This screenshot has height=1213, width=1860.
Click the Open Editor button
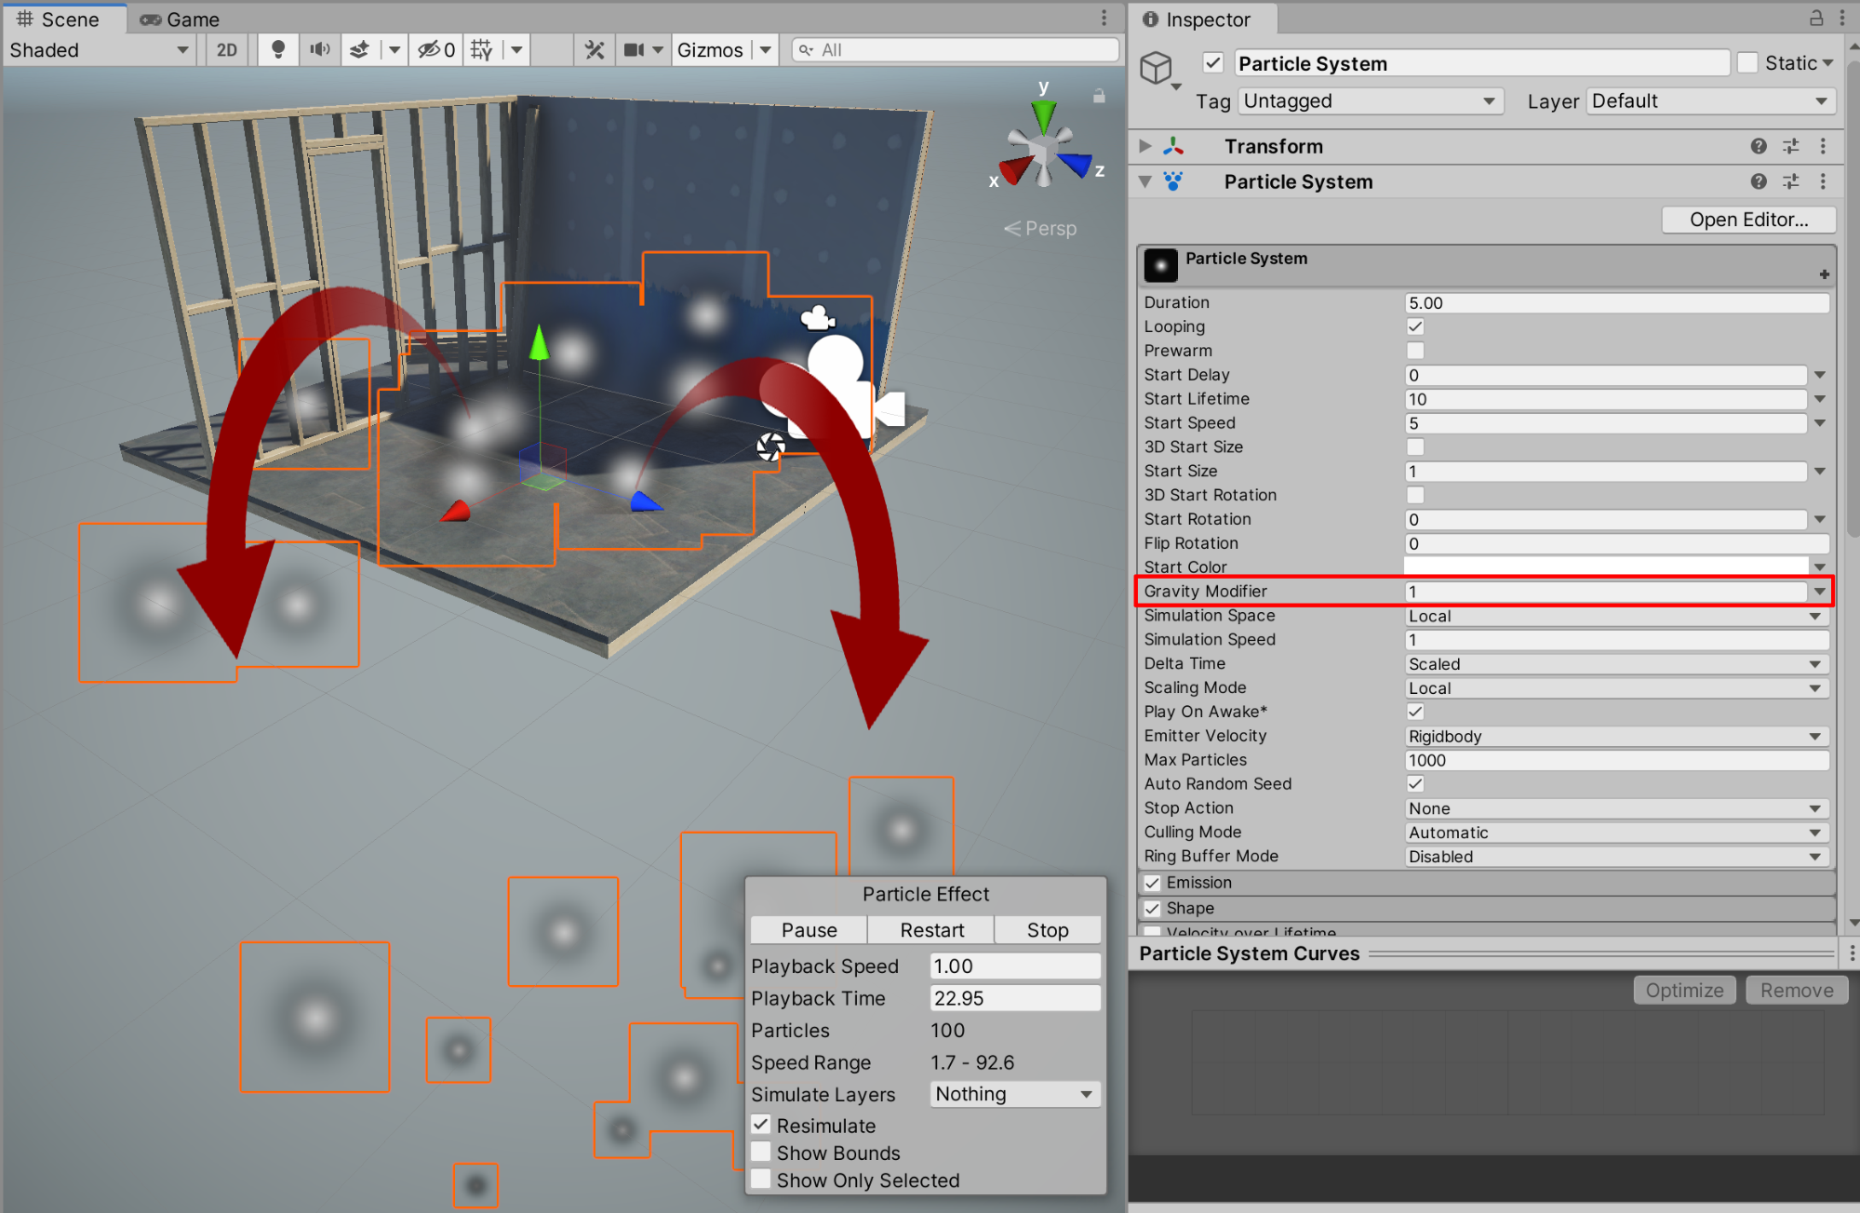click(x=1747, y=220)
